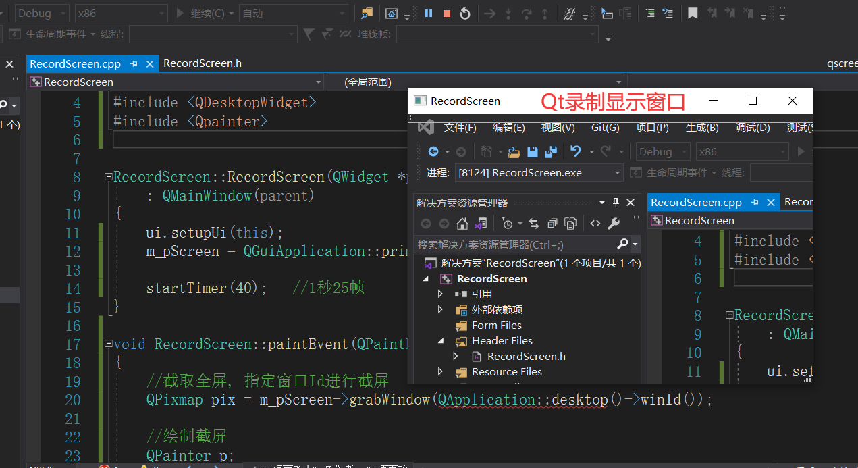858x468 pixels.
Task: Switch views icon next to Home
Action: click(x=480, y=224)
